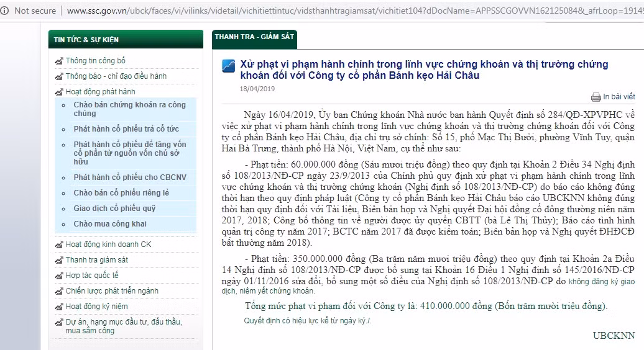Collapse the Hoạt động phát hành section
The height and width of the screenshot is (350, 644).
coord(100,92)
